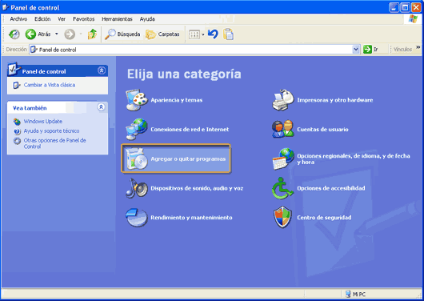Viewport: 424px width, 301px height.
Task: Click Cambiar a Vista clásica link
Action: coord(50,85)
